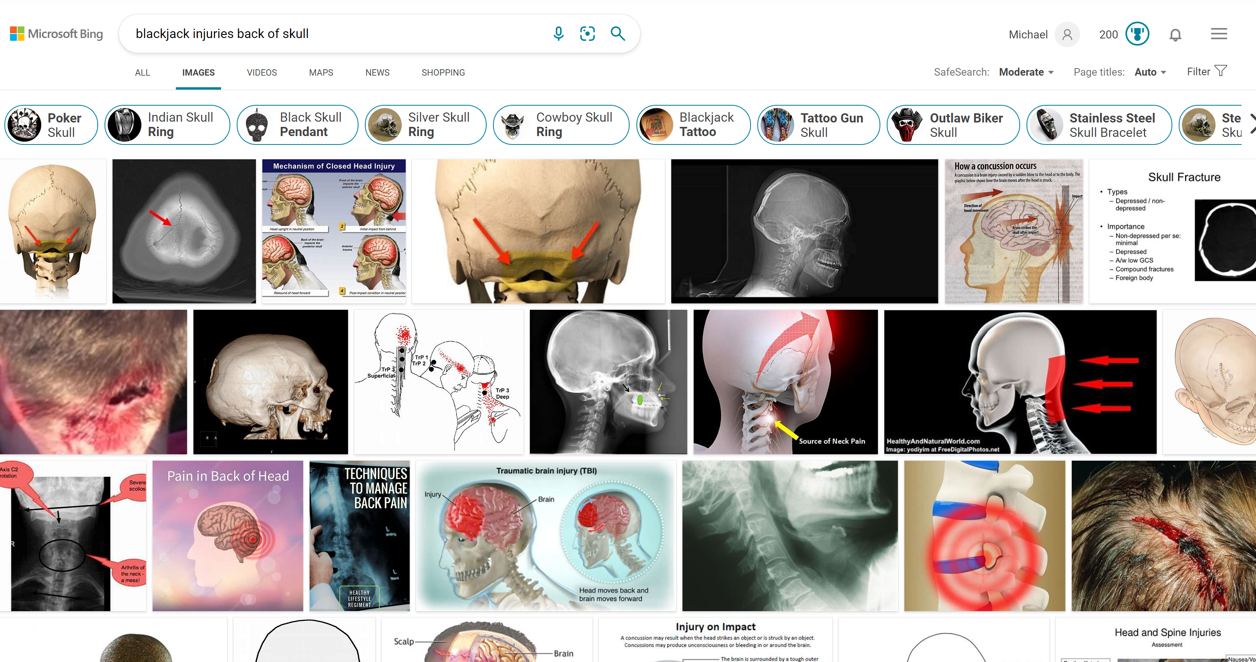Select the Cowboy Skull Ring chip
1256x662 pixels.
pos(561,125)
